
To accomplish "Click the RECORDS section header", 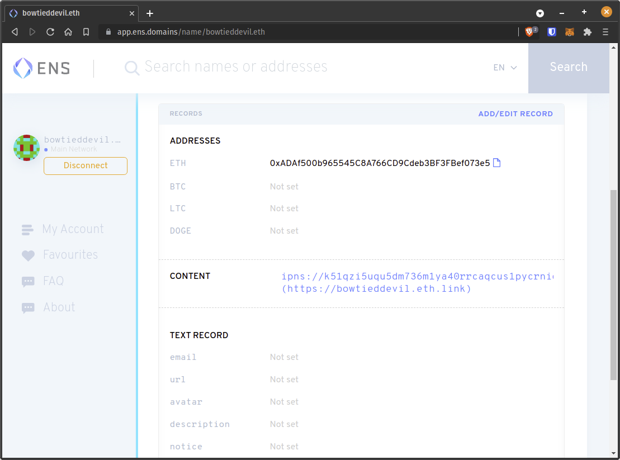I will pos(186,114).
